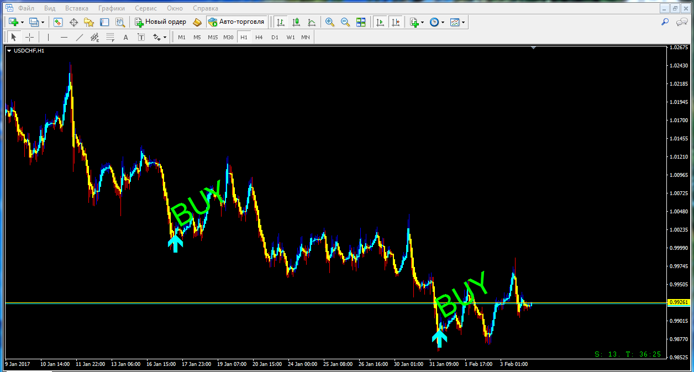Select the Fibonacci retracement tool

110,37
